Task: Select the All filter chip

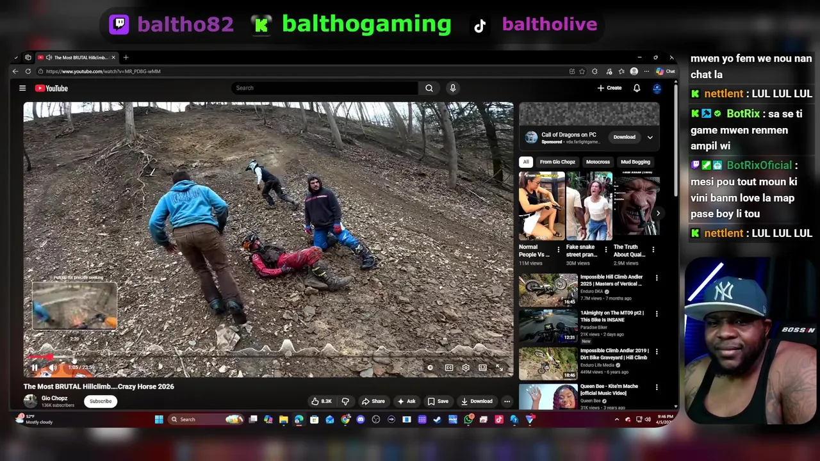Action: [x=526, y=162]
